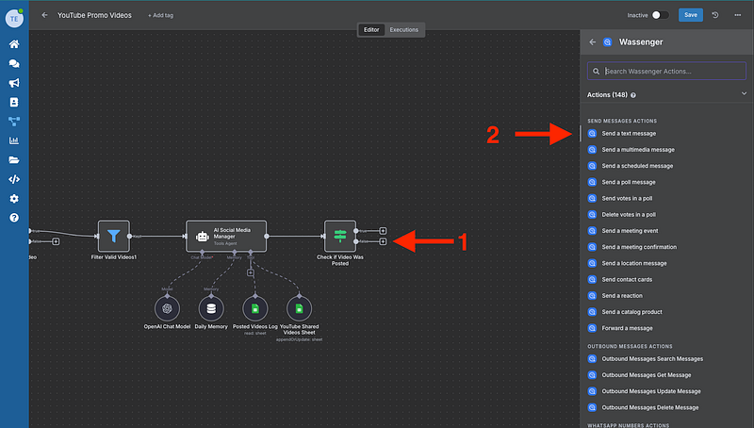Select the Filter Valid Videos1 node

(113, 235)
